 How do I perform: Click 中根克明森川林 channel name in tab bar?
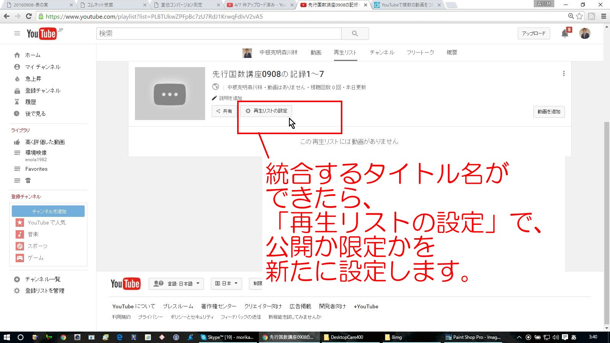point(278,53)
